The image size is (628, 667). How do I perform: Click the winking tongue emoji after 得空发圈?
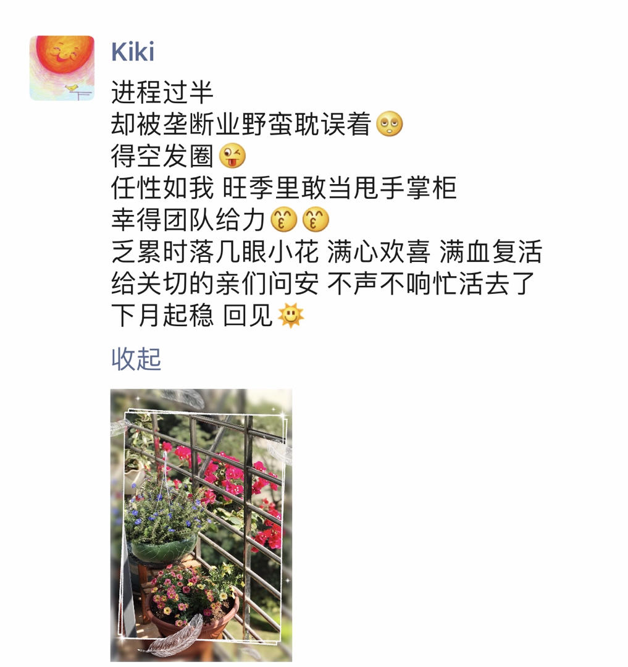[232, 156]
